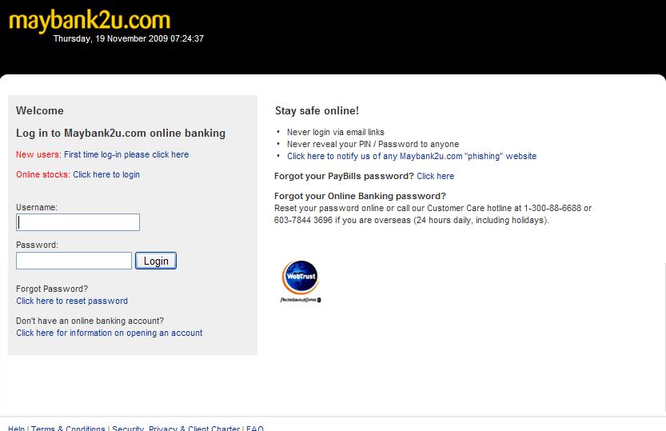Click the 'Online stocks:' red label
666x431 pixels.
[x=43, y=174]
